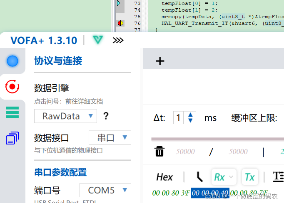Open the COM5 port number dropdown
Image resolution: width=284 pixels, height=203 pixels.
[105, 190]
